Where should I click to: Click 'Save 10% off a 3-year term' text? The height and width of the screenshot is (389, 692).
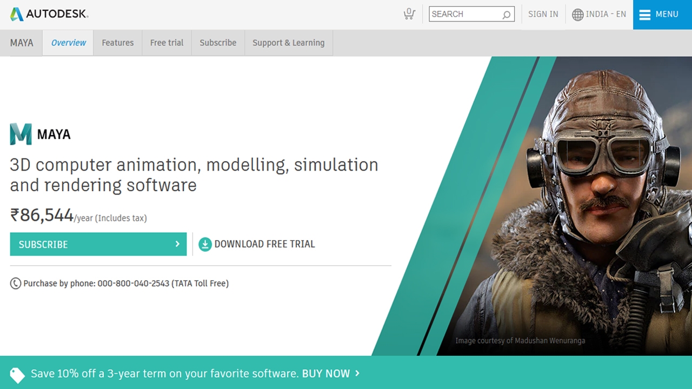164,373
